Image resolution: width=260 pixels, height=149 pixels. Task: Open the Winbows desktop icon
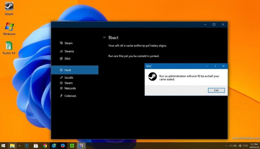(9, 27)
